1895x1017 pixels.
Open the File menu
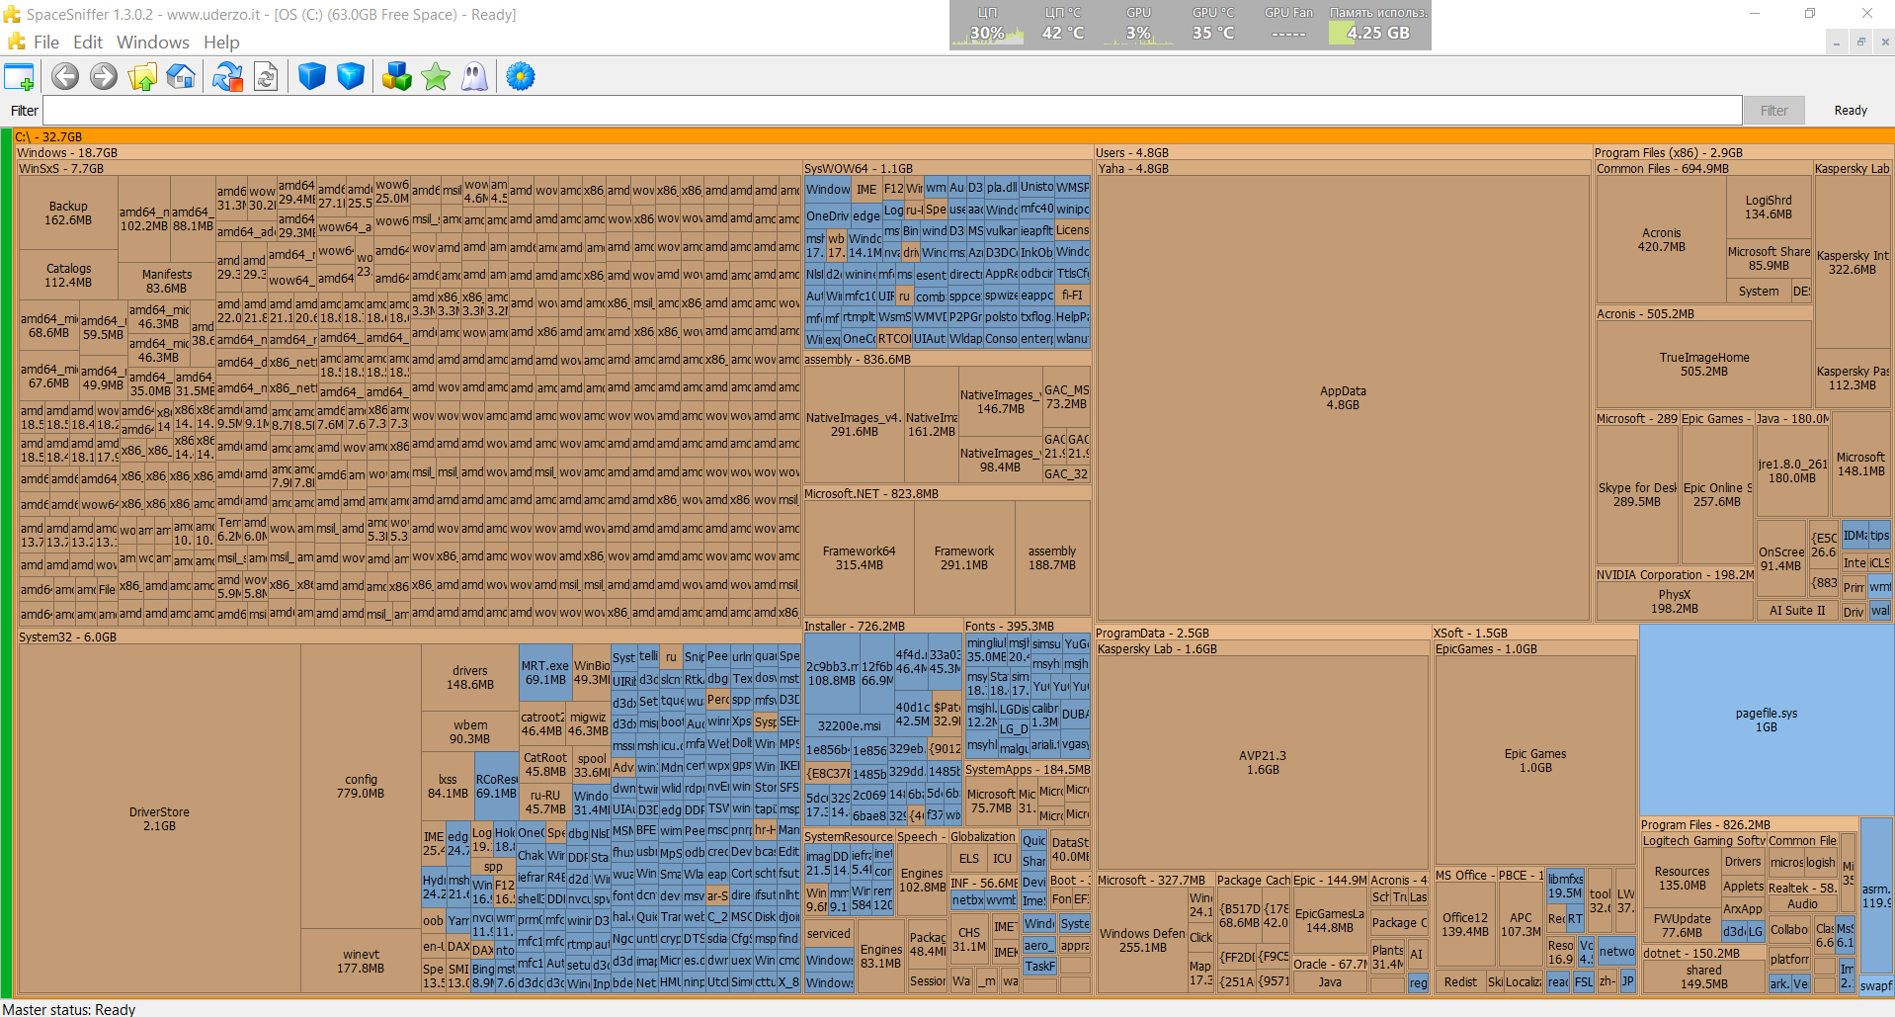46,42
